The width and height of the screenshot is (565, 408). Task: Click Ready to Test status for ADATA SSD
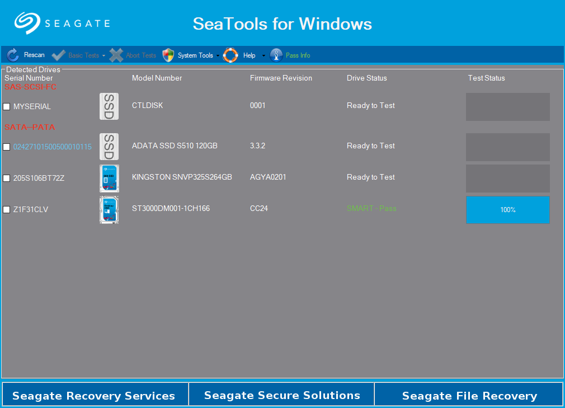click(x=371, y=146)
